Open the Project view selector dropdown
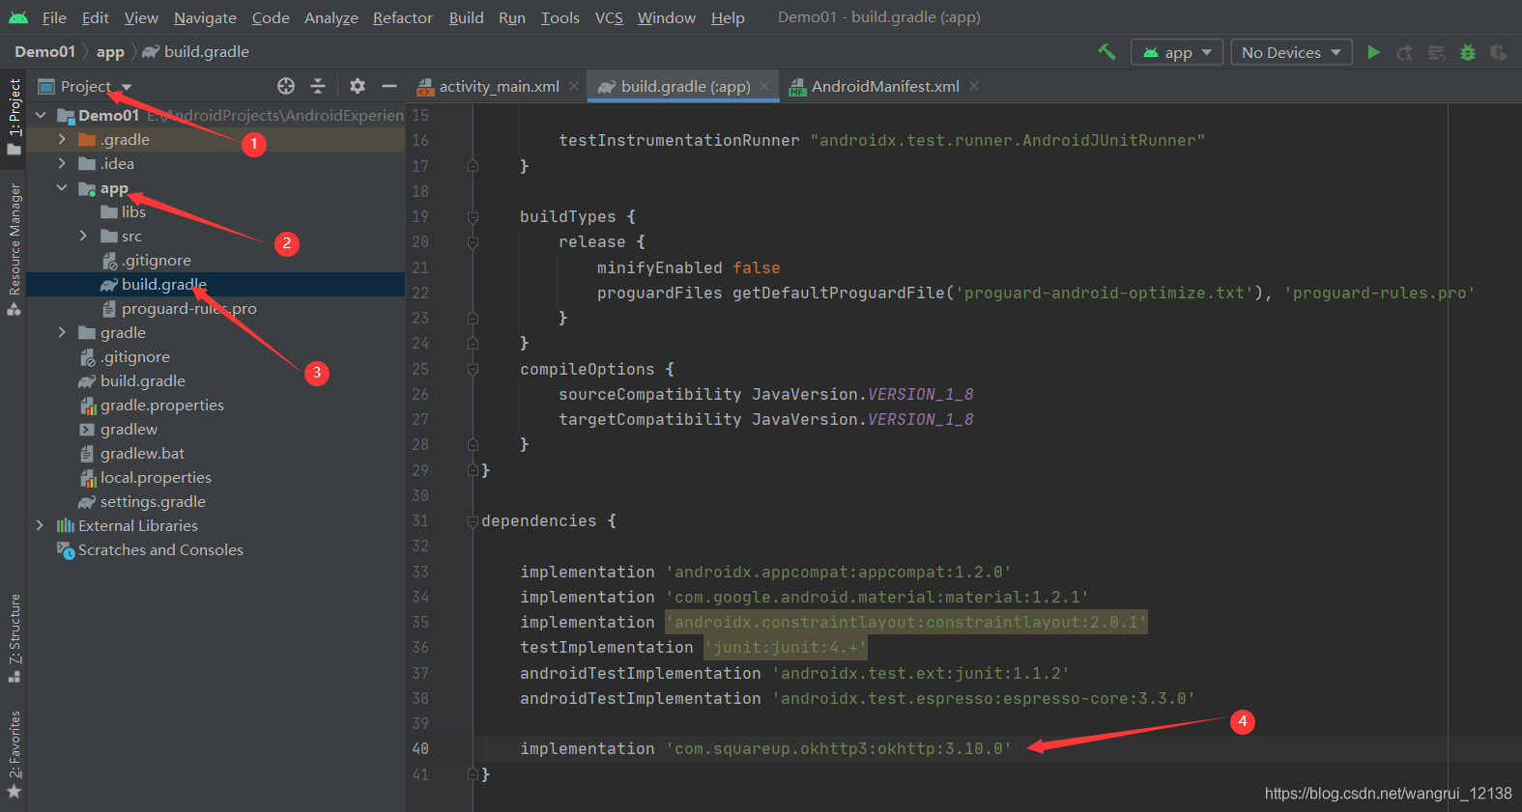Screen dimensions: 1522x812 pos(85,86)
